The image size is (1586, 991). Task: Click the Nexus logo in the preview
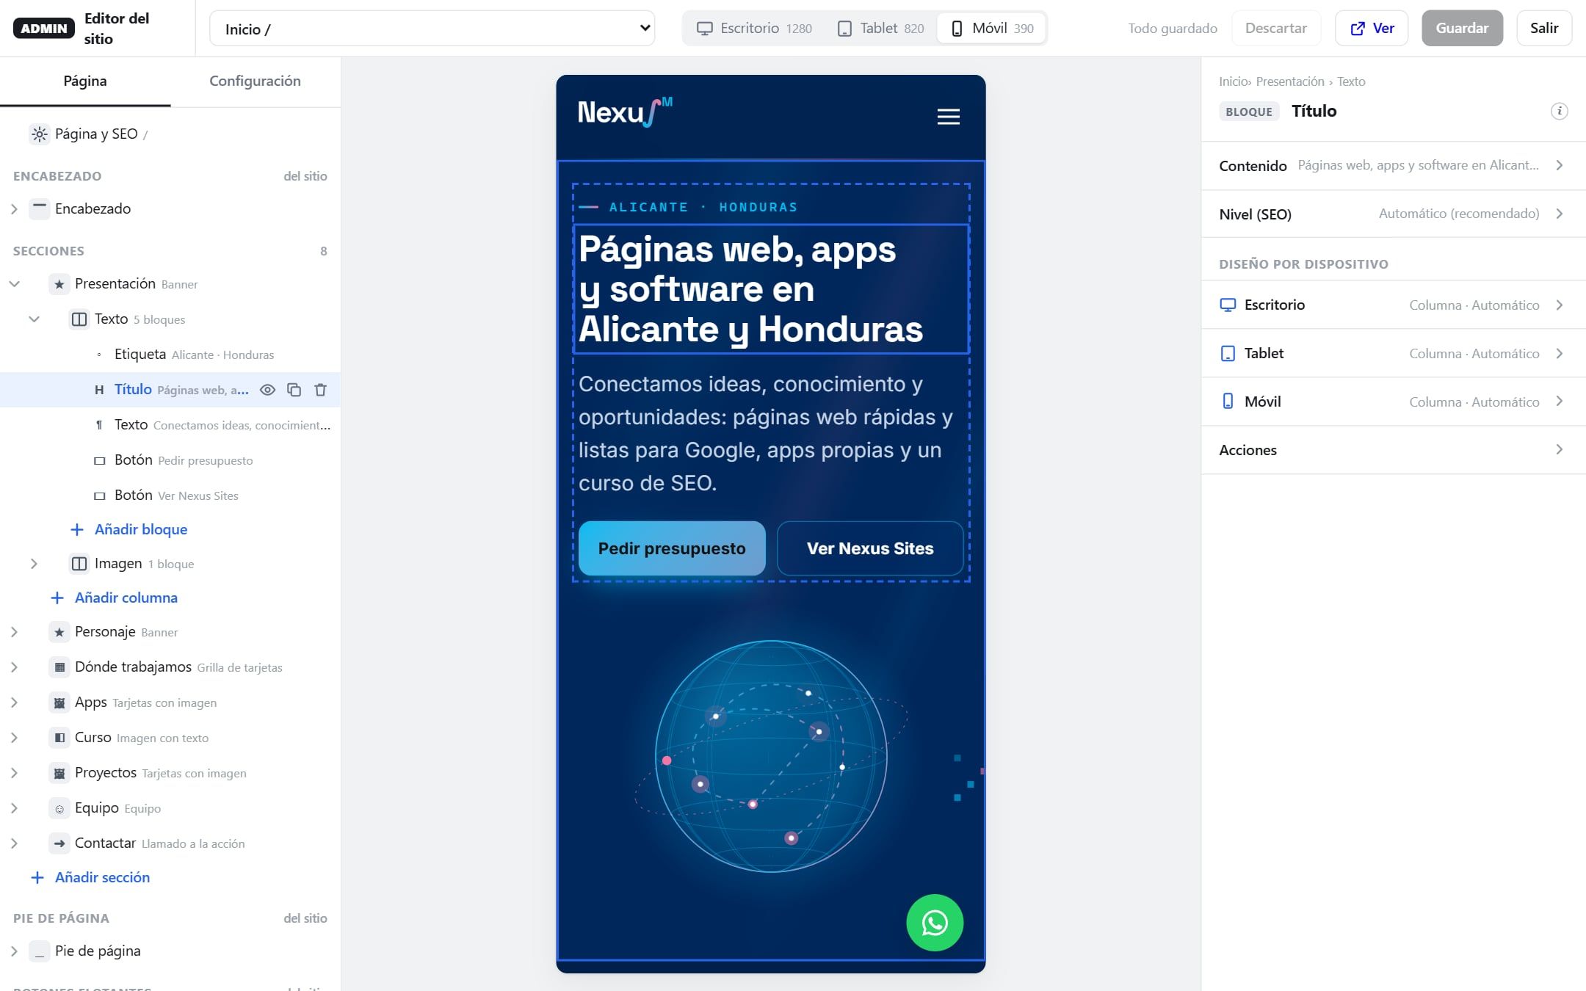(625, 112)
